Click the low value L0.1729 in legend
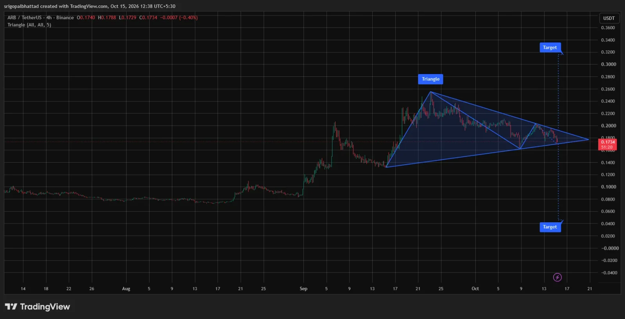Viewport: 625px width, 319px height. pos(128,18)
